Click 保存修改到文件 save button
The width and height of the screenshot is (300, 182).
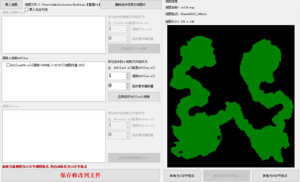(81, 175)
